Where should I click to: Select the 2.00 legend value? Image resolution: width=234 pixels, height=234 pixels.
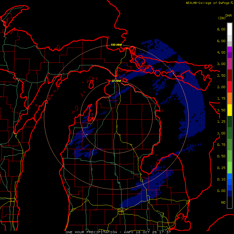pos(221,87)
